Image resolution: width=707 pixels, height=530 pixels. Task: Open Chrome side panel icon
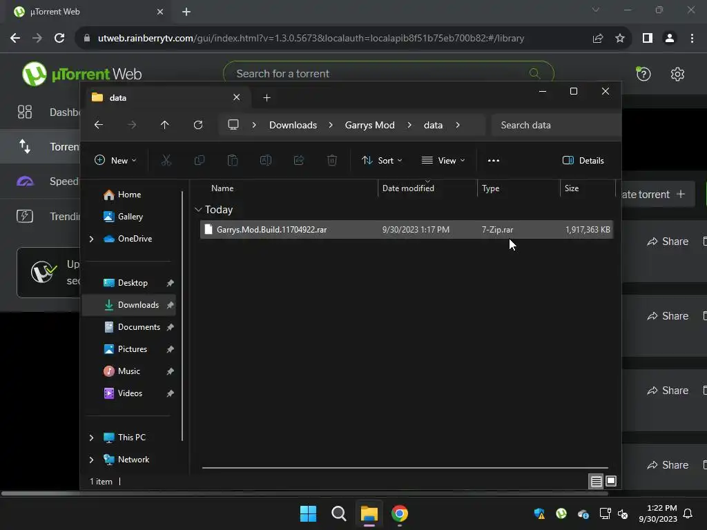click(x=648, y=39)
